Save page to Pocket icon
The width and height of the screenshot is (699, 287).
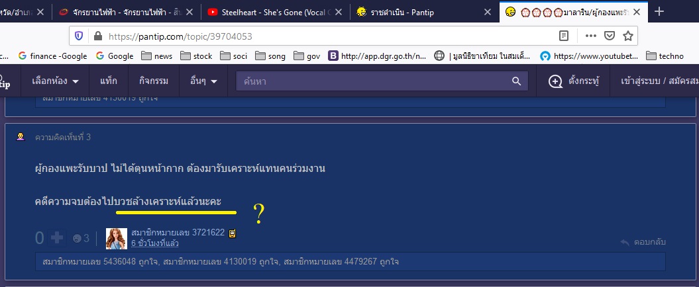pyautogui.click(x=610, y=36)
